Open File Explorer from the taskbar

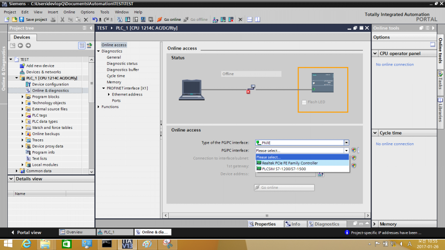45,244
